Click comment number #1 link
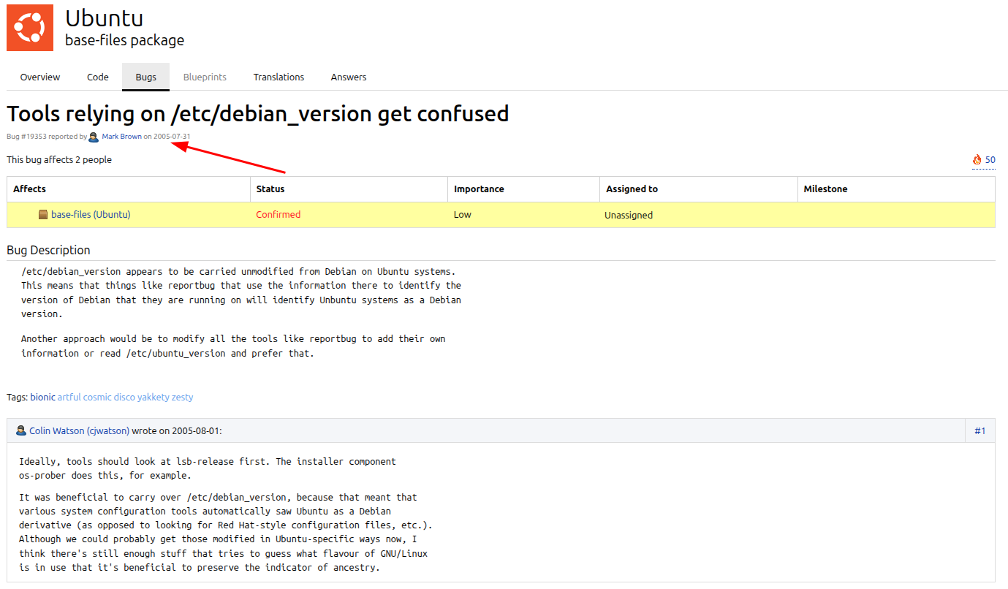Screen dimensions: 1008x589 click(980, 431)
